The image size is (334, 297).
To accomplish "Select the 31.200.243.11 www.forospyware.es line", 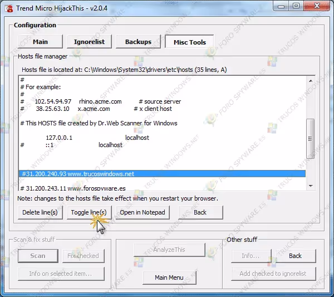I will point(162,188).
